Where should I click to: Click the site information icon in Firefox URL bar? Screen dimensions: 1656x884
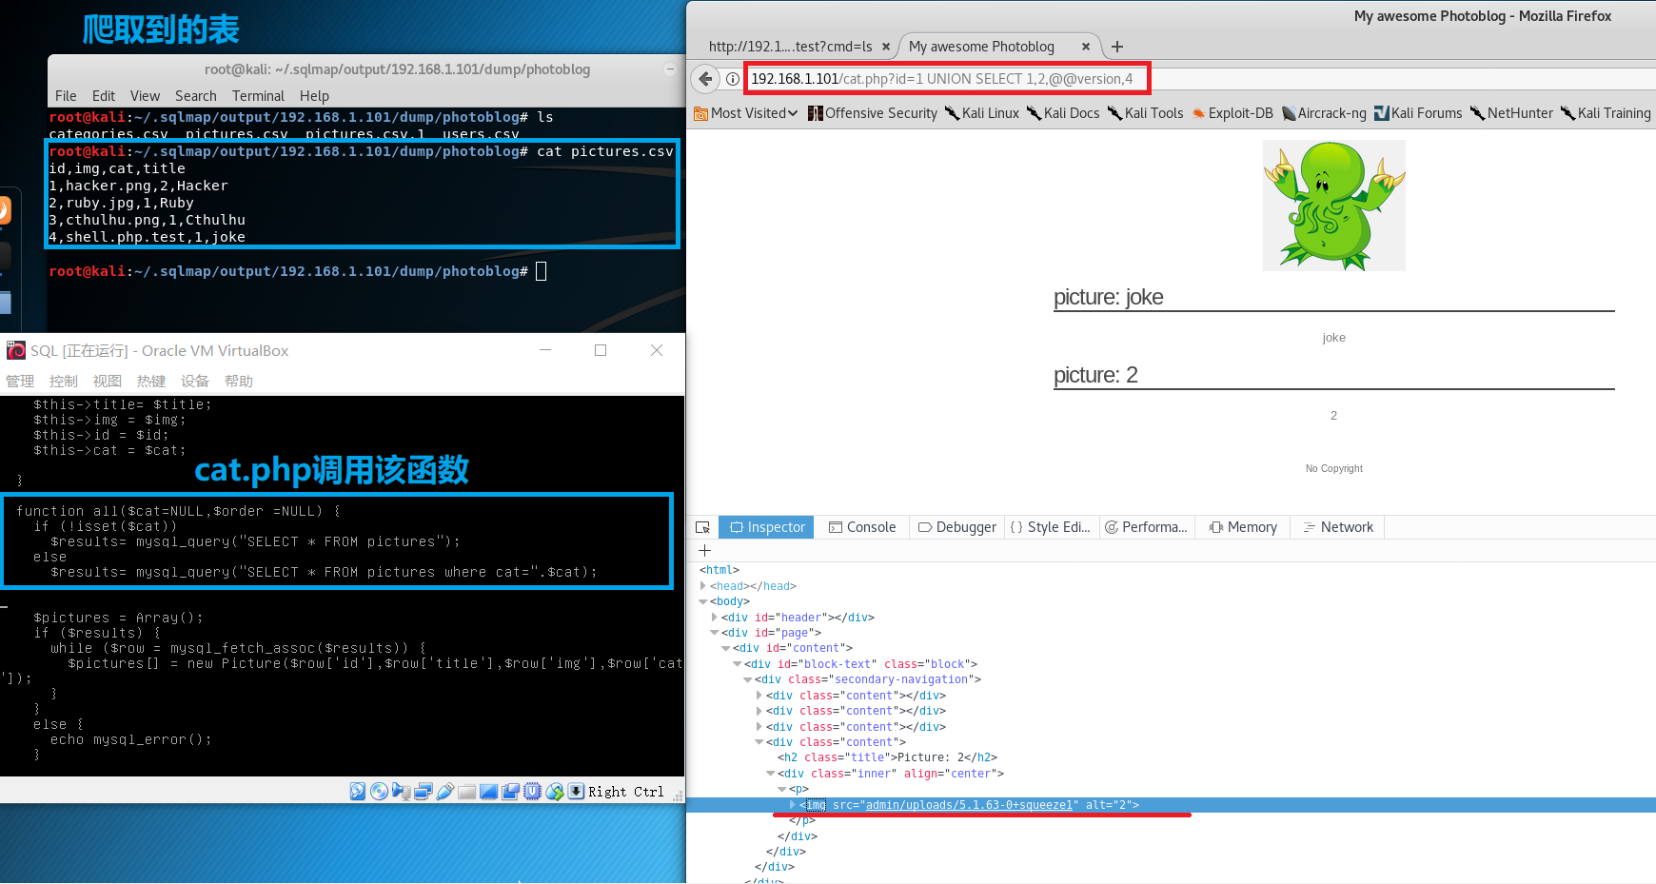point(733,79)
